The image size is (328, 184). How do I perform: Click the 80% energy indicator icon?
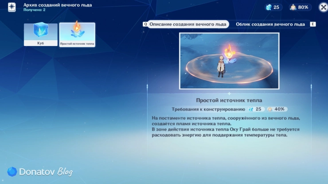click(x=293, y=8)
